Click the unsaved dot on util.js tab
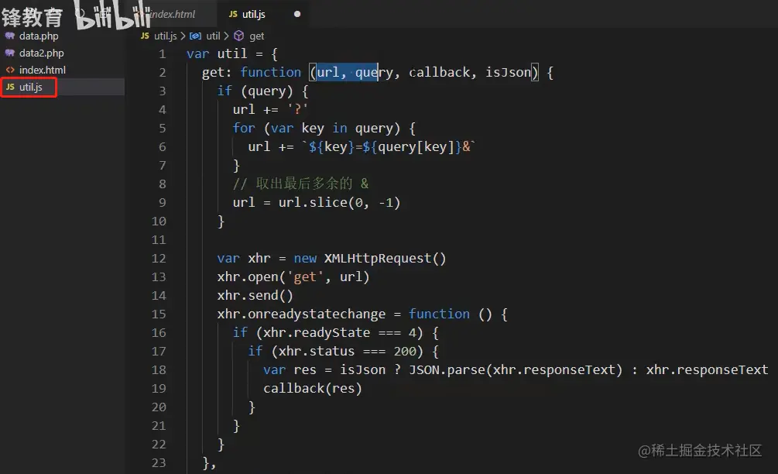Viewport: 778px width, 474px height. coord(297,15)
